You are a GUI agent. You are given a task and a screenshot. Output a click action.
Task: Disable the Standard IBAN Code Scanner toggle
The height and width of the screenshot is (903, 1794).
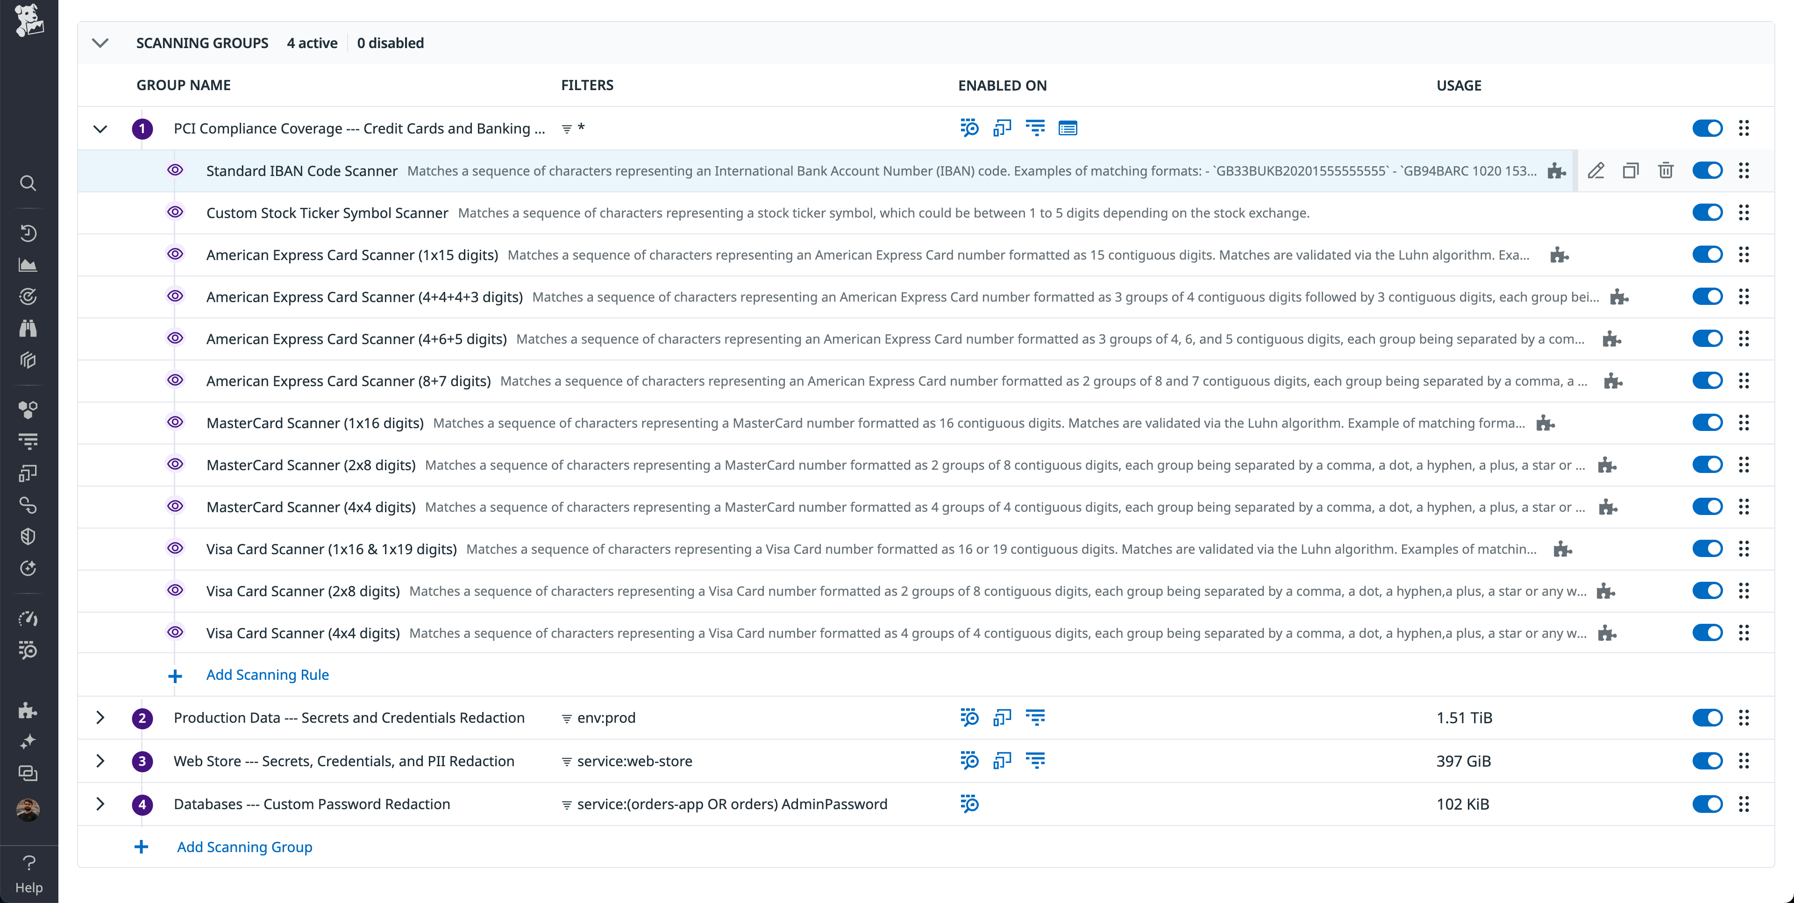[x=1709, y=170]
